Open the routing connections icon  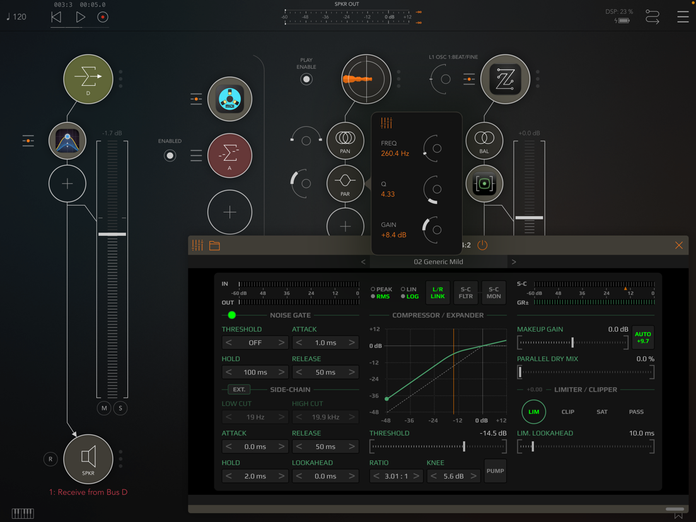652,17
